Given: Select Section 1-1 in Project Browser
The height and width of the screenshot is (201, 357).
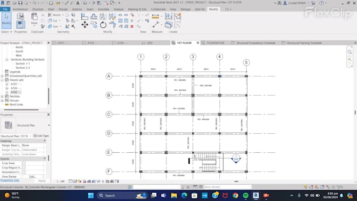Looking at the screenshot, I should pos(23,64).
